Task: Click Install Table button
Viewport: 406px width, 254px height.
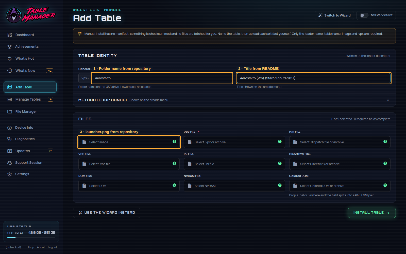Action: pyautogui.click(x=372, y=213)
